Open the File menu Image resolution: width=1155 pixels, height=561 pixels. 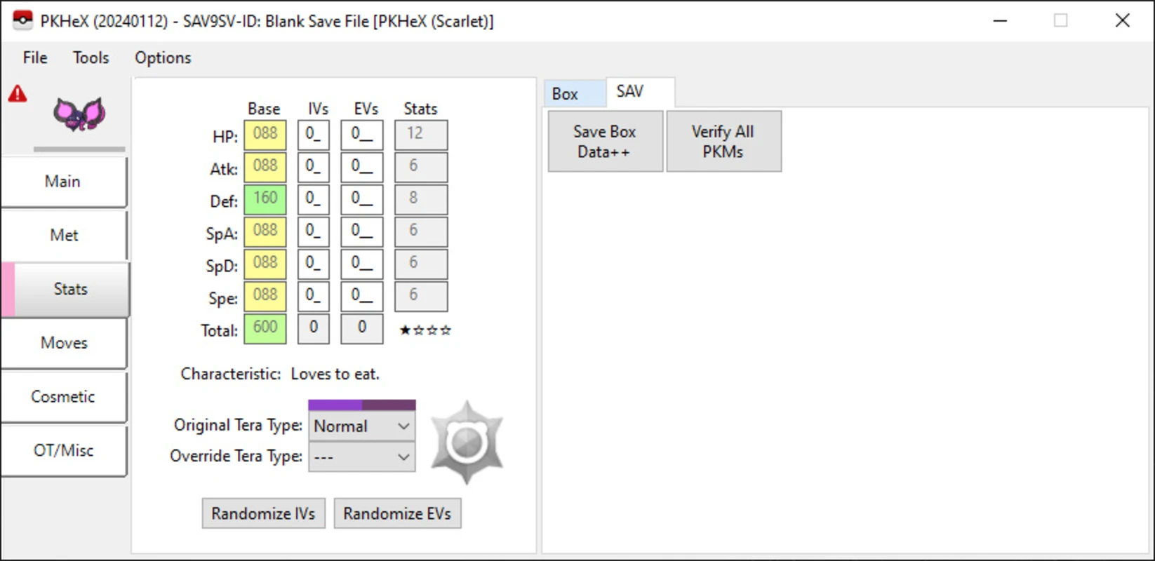[x=35, y=58]
